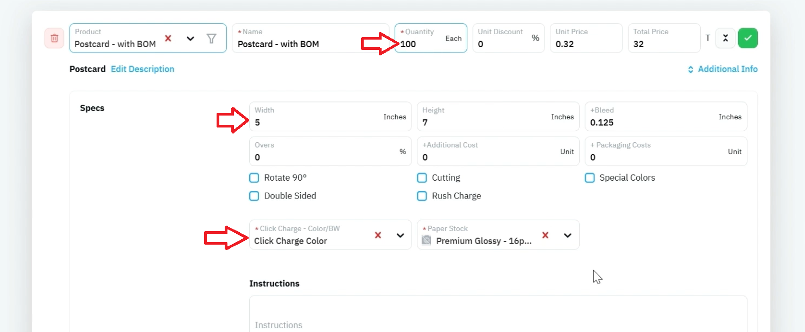Open the Paper Stock dropdown arrow
805x332 pixels.
(568, 235)
